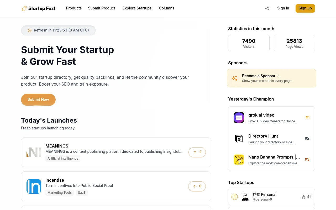Click the Sign in link
This screenshot has height=210, width=336.
[x=283, y=8]
